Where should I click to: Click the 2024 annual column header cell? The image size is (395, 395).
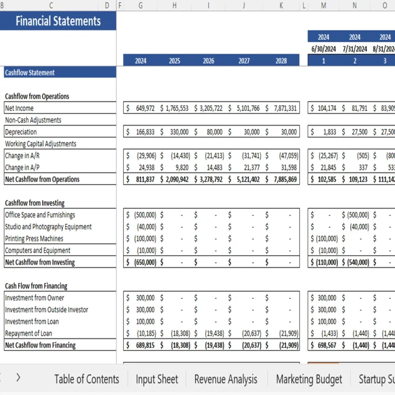[x=140, y=60]
